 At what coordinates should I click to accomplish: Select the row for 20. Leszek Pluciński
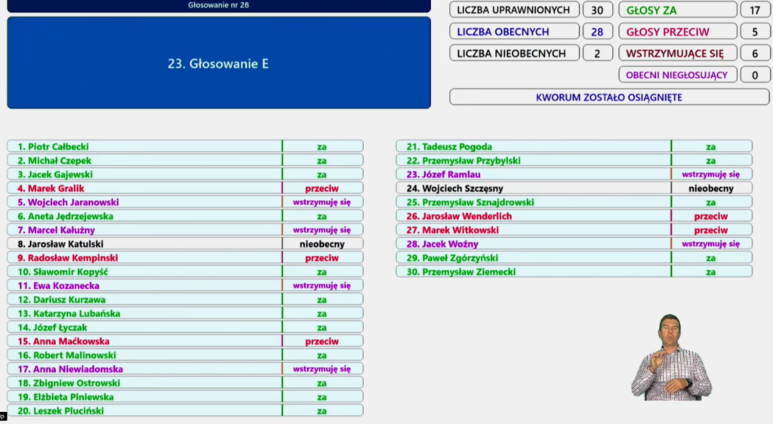pos(185,411)
